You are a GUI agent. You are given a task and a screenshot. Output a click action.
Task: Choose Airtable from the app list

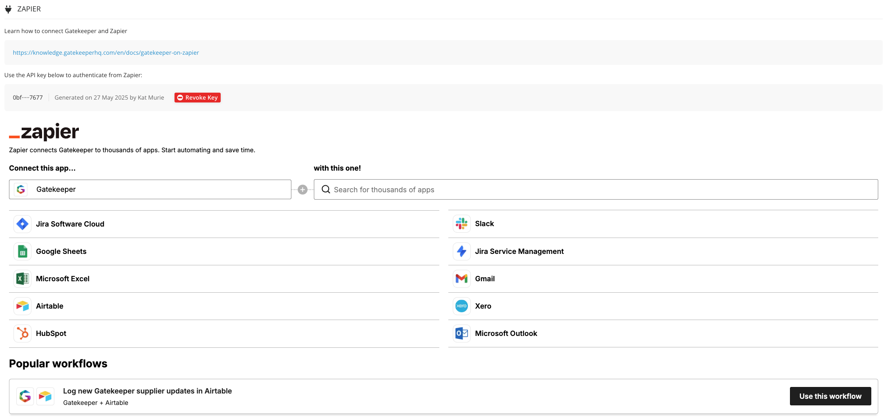224,306
